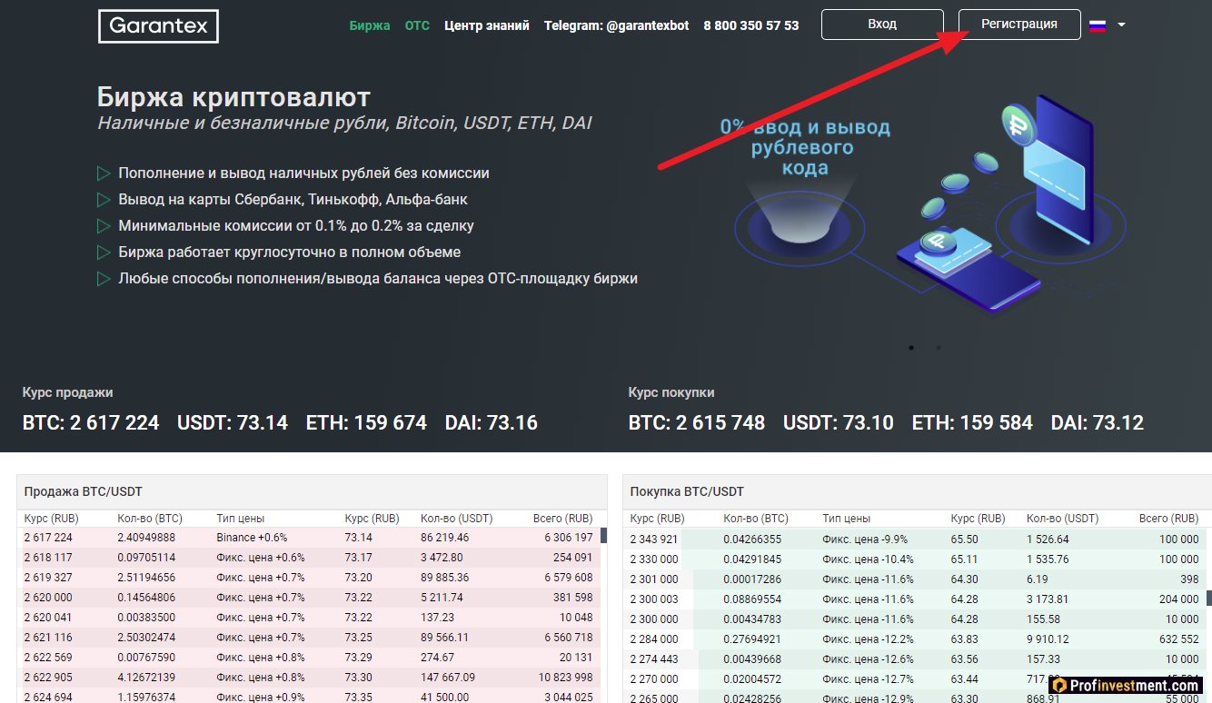Select buy order row priced 2 284 000

pos(914,639)
